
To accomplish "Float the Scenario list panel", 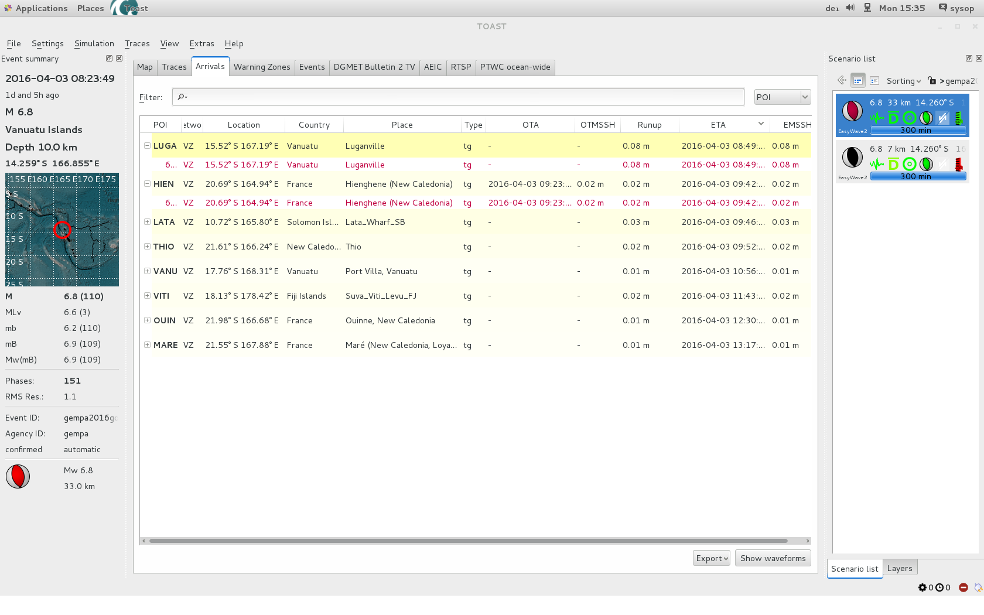I will (969, 59).
